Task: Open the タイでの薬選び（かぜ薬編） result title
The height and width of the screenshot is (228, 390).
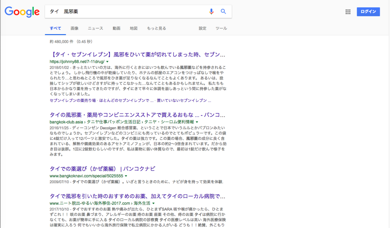Action: tap(102, 169)
